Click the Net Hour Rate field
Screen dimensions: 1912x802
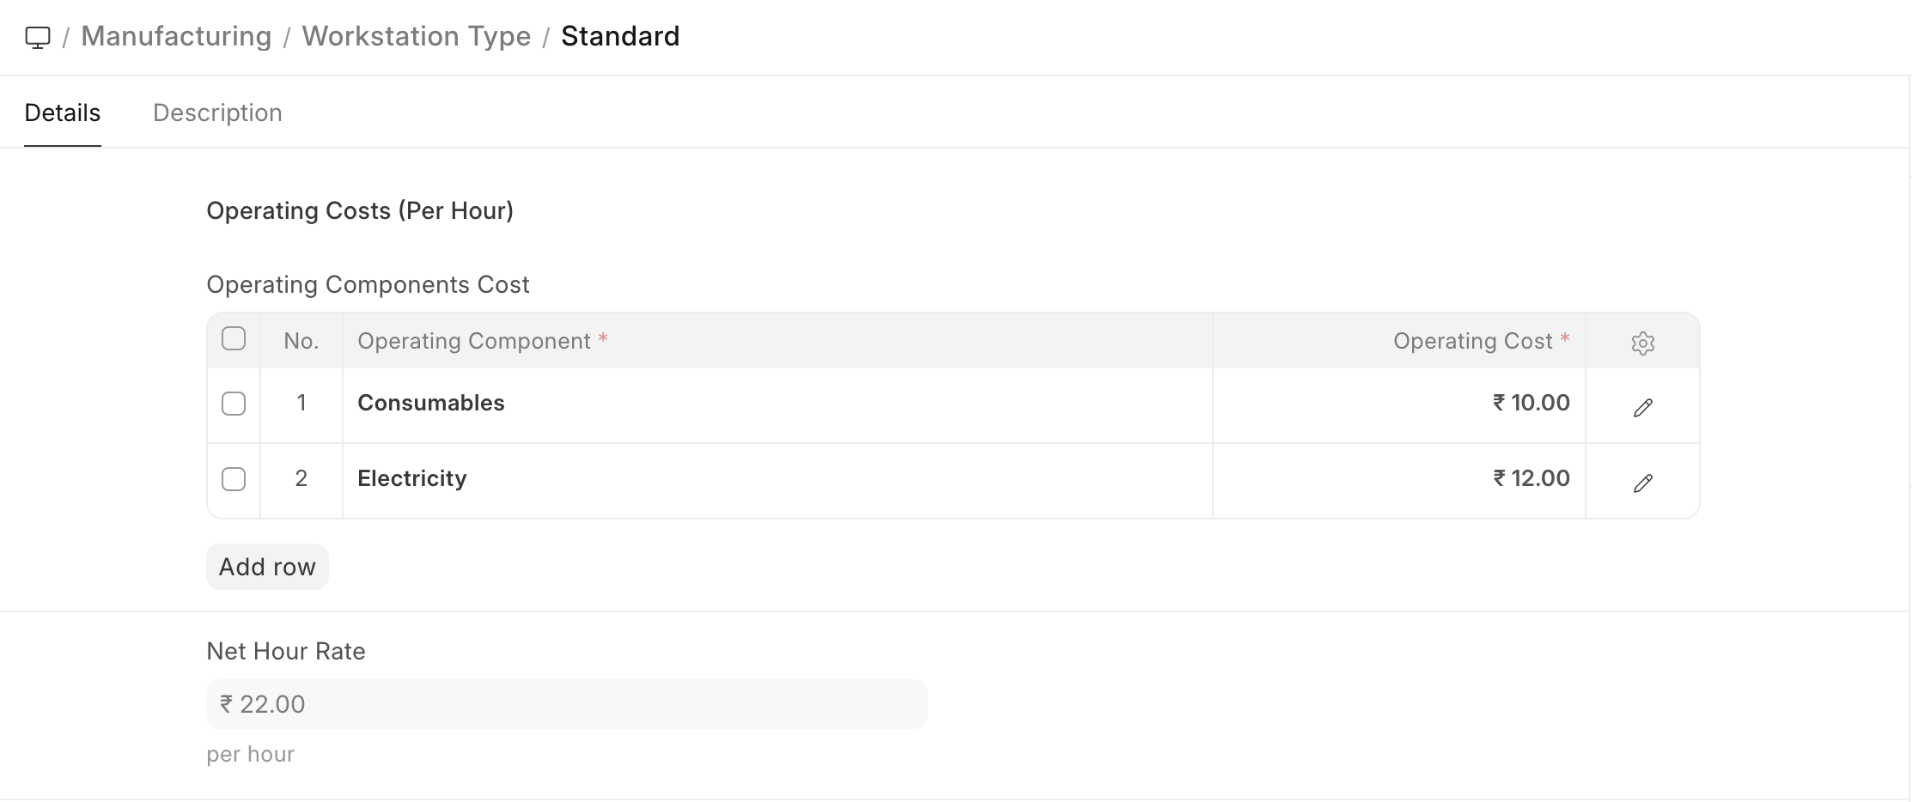(x=566, y=704)
